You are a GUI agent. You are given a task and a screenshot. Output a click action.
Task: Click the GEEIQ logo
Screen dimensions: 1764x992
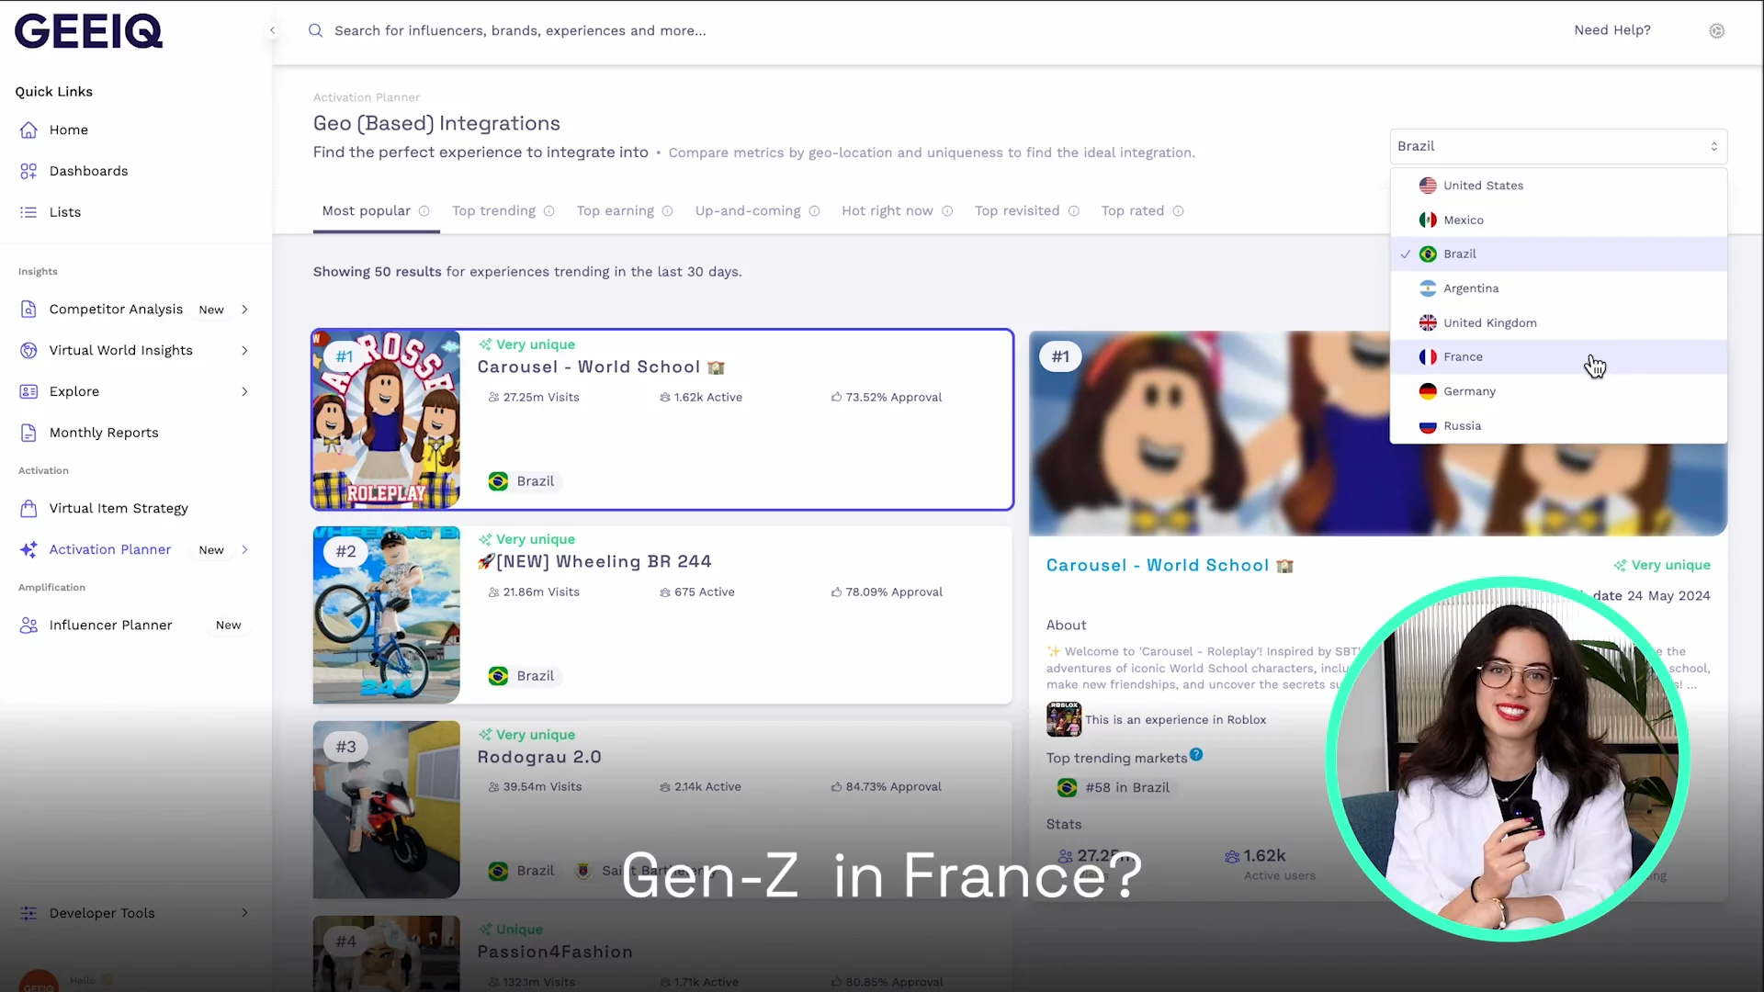[88, 31]
